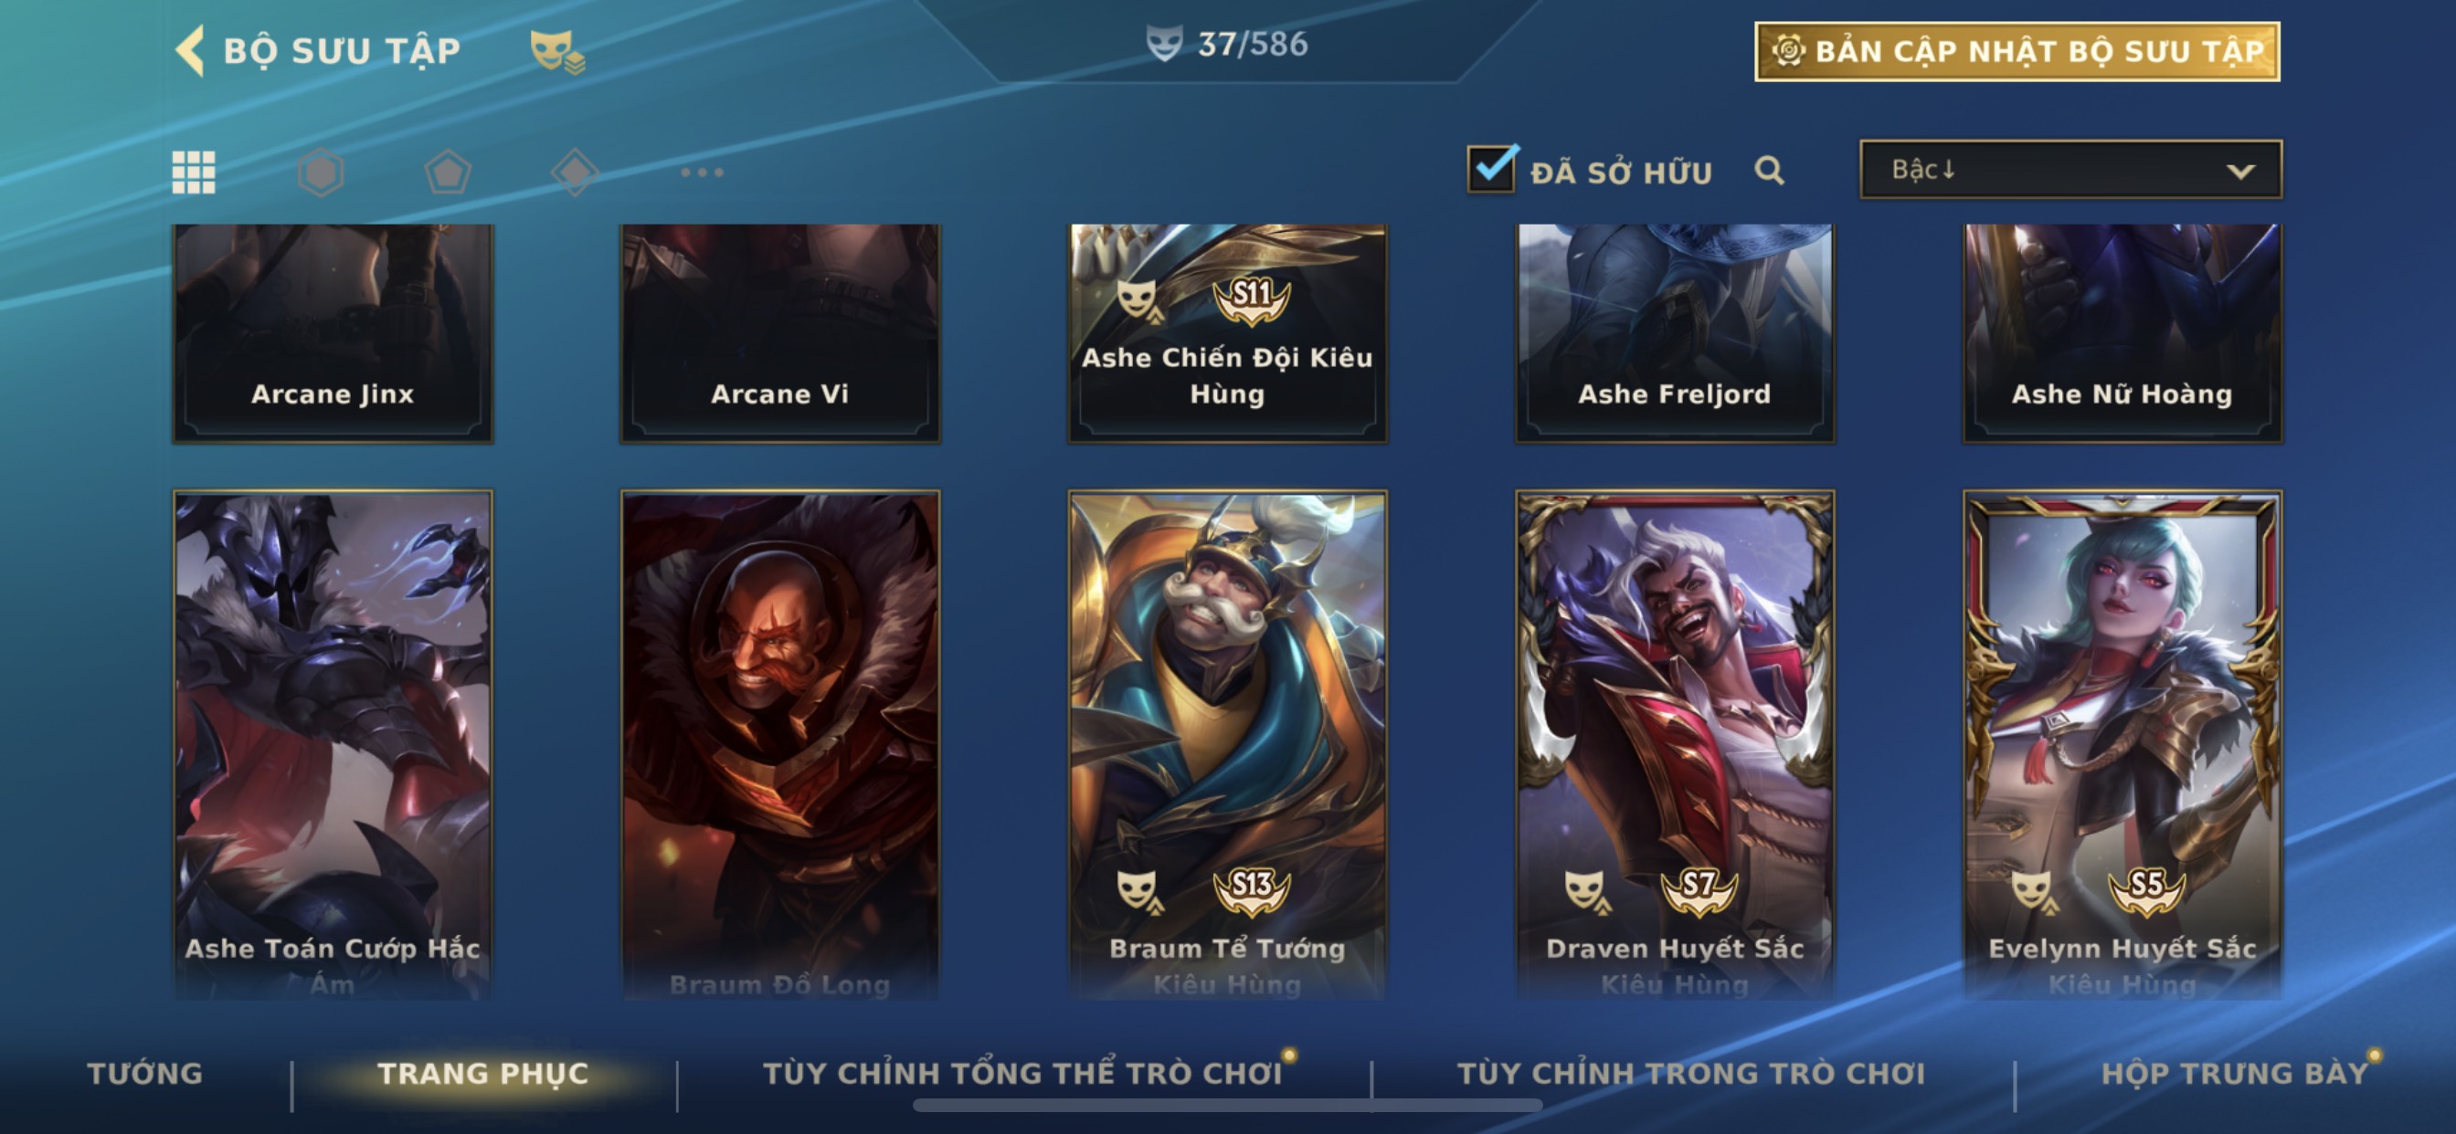Switch to the Tướng tab
The height and width of the screenshot is (1134, 2456).
pyautogui.click(x=145, y=1073)
